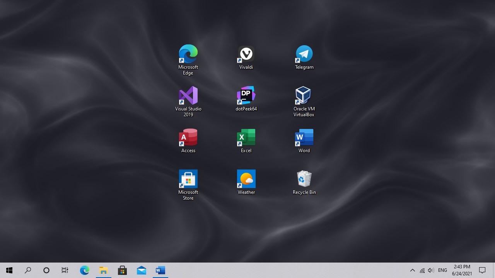Open Task View on the taskbar
This screenshot has height=278, width=495.
coord(65,270)
